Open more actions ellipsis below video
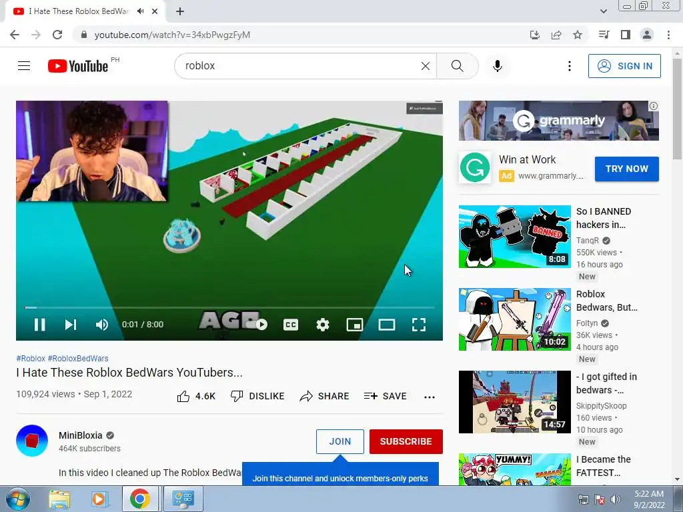Image resolution: width=683 pixels, height=512 pixels. pyautogui.click(x=430, y=397)
